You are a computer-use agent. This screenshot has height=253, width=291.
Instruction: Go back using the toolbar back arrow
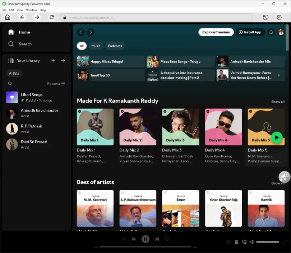pyautogui.click(x=22, y=17)
